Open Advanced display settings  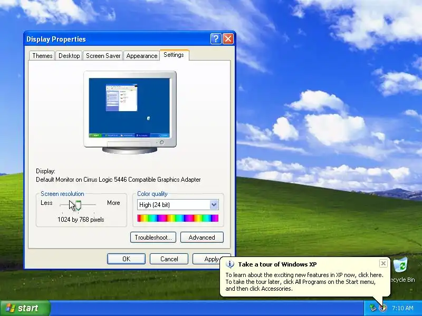pos(202,238)
